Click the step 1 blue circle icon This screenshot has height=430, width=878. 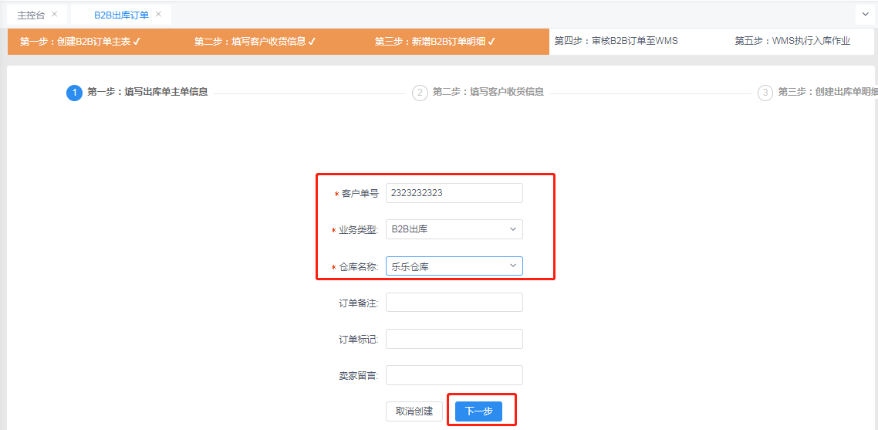point(74,93)
